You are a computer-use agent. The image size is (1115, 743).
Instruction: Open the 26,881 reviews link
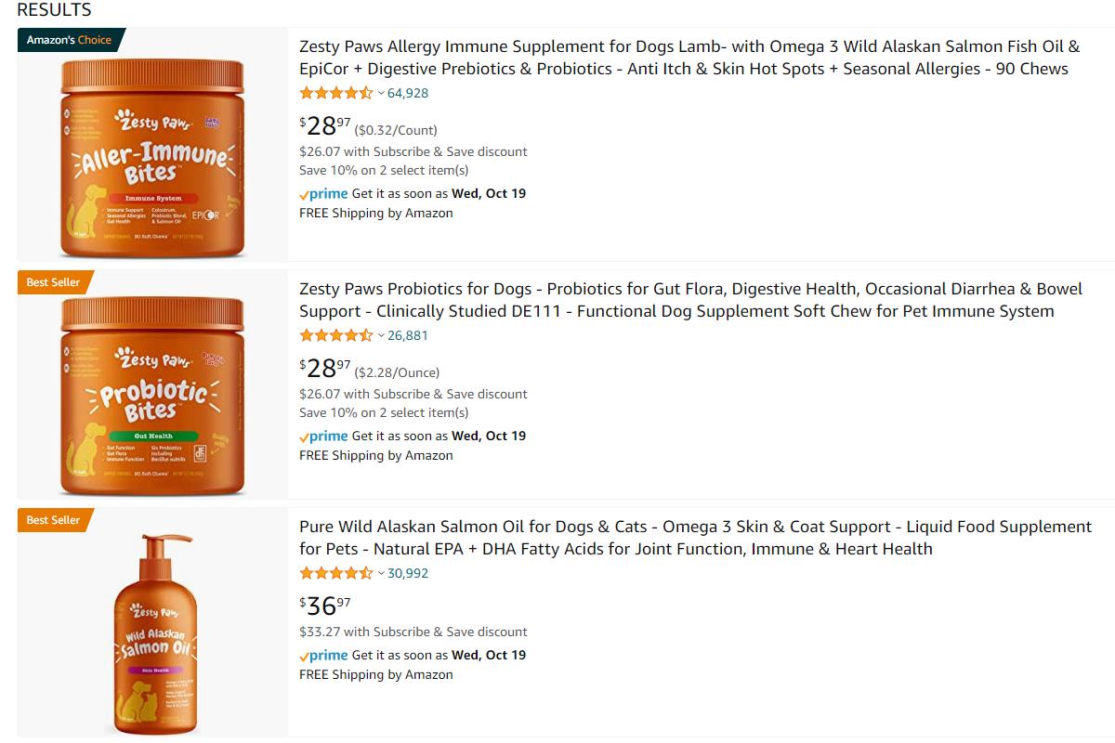[x=408, y=335]
